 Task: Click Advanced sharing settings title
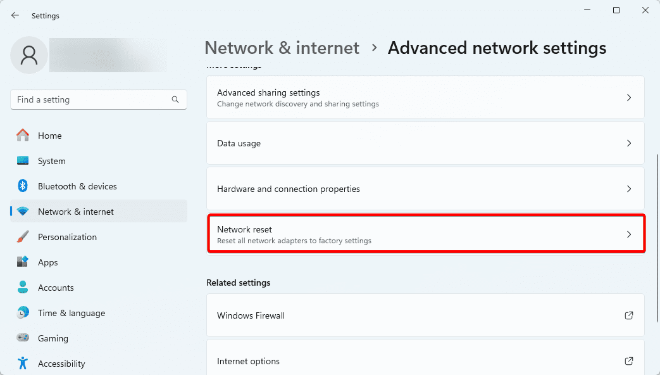pyautogui.click(x=268, y=92)
